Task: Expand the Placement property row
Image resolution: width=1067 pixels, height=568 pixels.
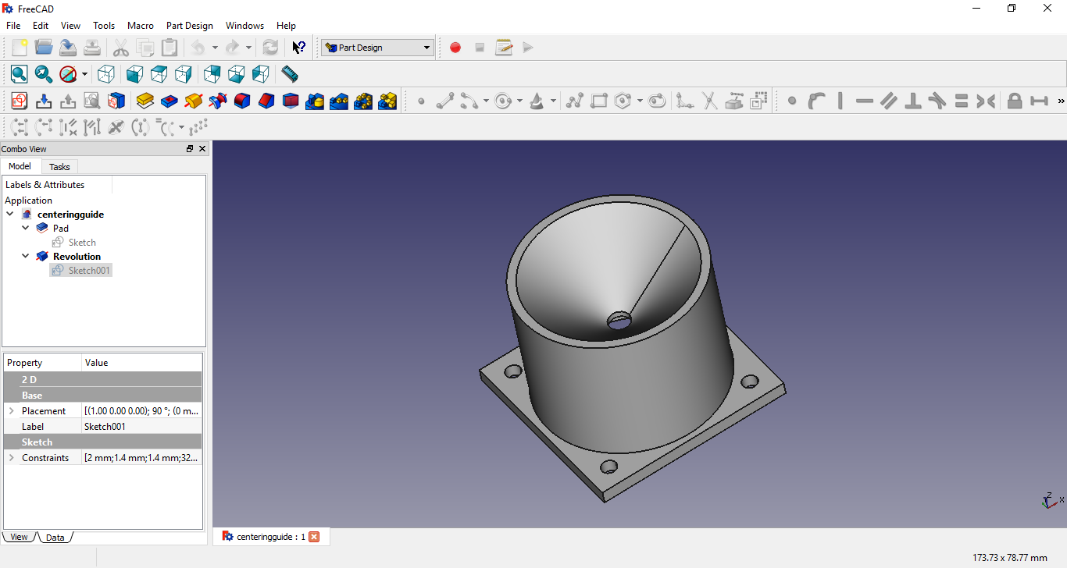Action: pyautogui.click(x=11, y=410)
